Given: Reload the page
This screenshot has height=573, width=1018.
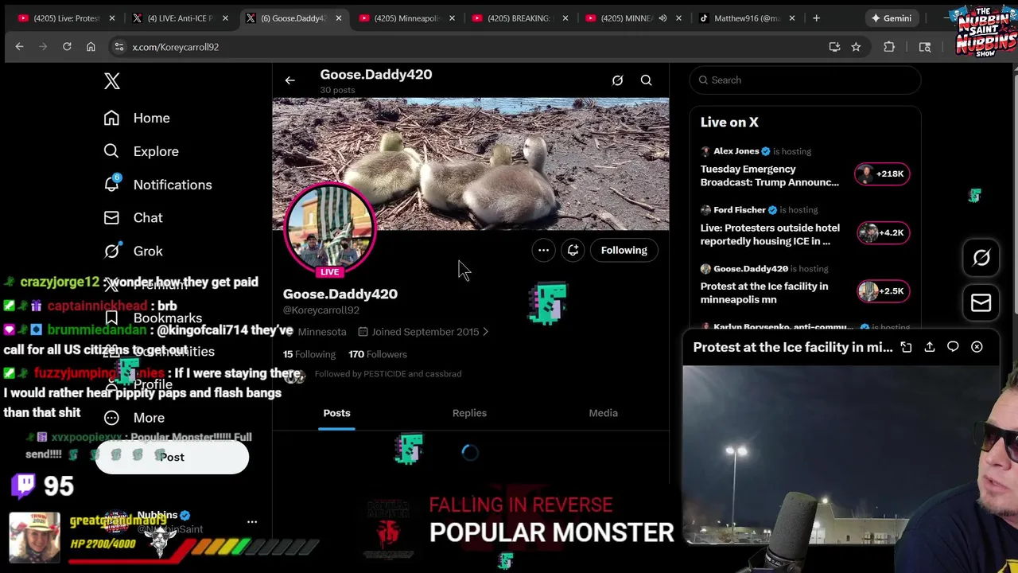Looking at the screenshot, I should [67, 47].
